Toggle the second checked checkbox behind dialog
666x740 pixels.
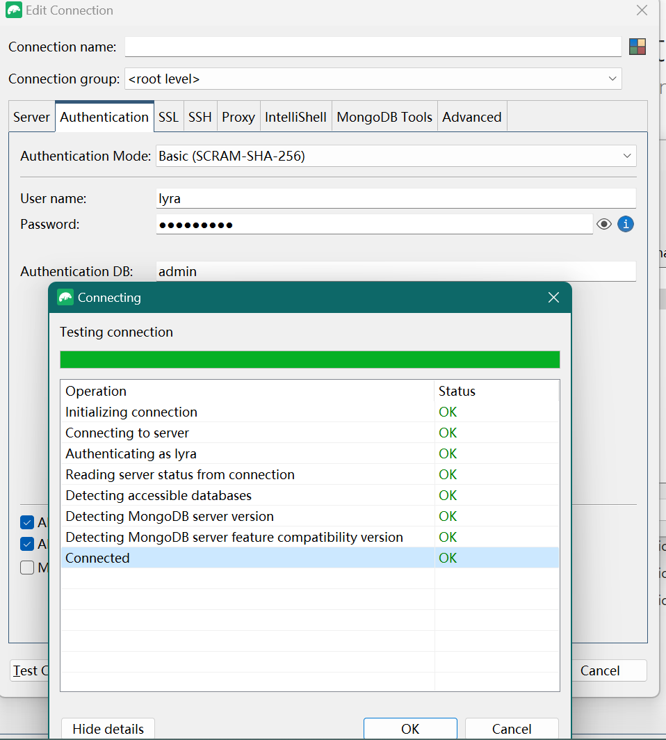27,544
